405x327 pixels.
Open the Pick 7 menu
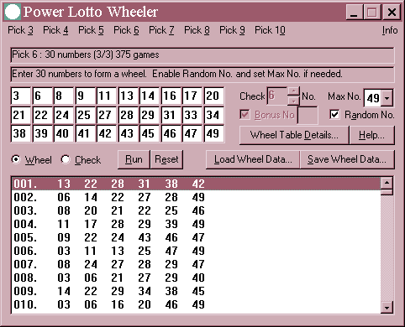(161, 30)
